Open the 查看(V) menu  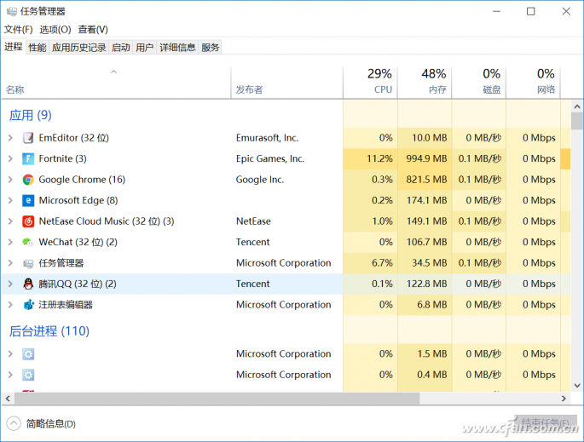click(x=93, y=30)
